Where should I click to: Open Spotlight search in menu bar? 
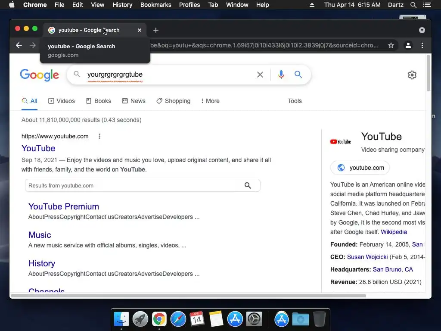tap(413, 5)
